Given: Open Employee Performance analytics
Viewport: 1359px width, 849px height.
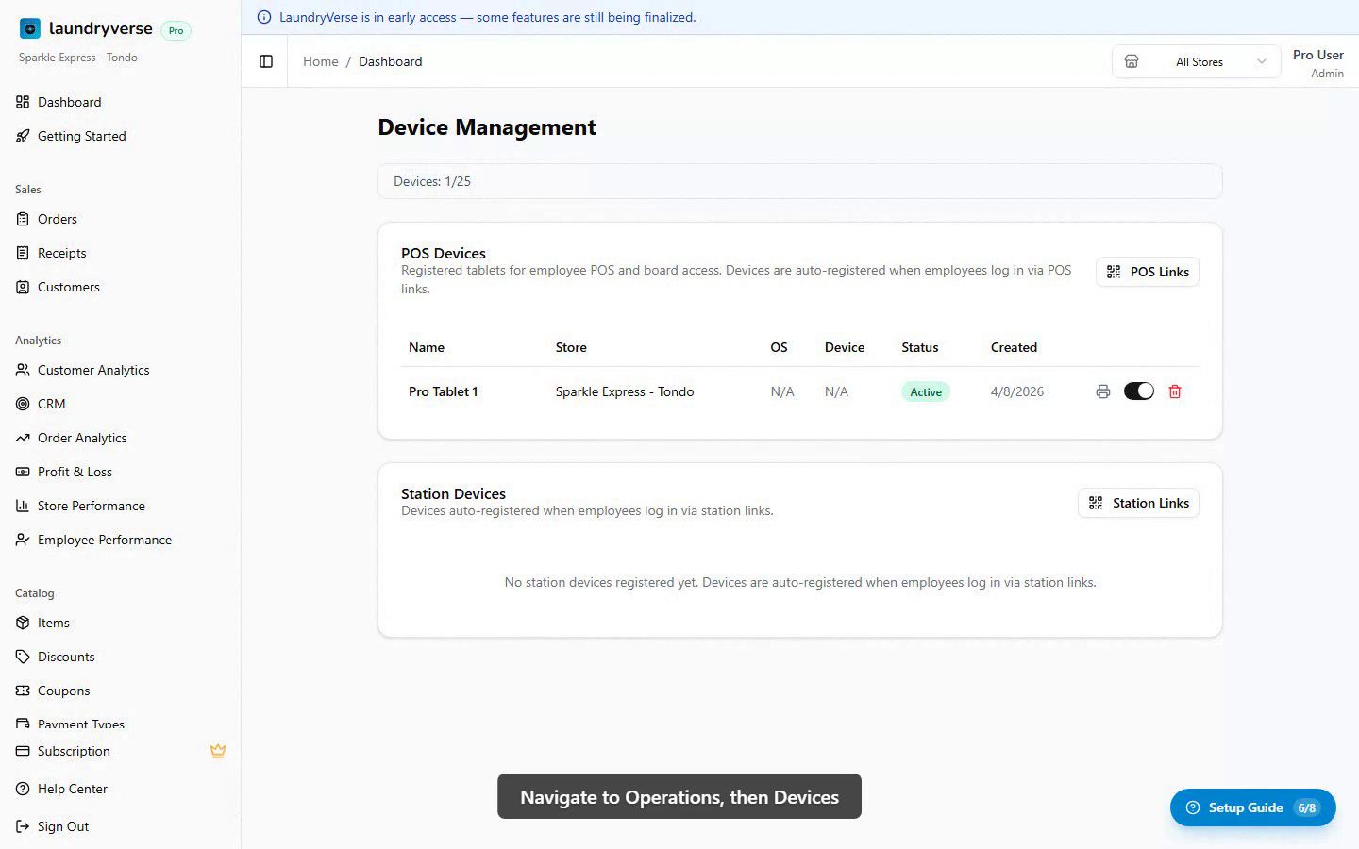Looking at the screenshot, I should tap(104, 540).
